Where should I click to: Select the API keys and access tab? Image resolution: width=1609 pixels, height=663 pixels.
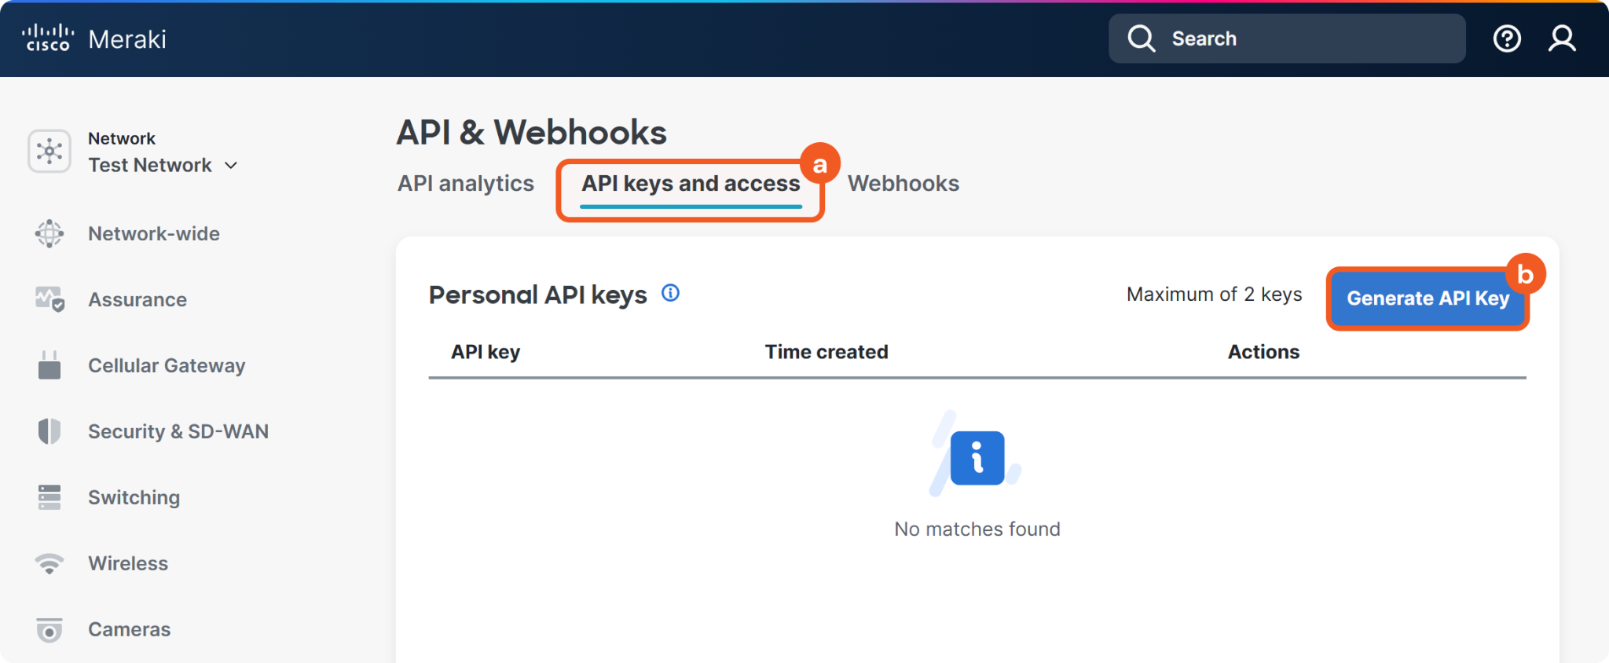[x=690, y=183]
